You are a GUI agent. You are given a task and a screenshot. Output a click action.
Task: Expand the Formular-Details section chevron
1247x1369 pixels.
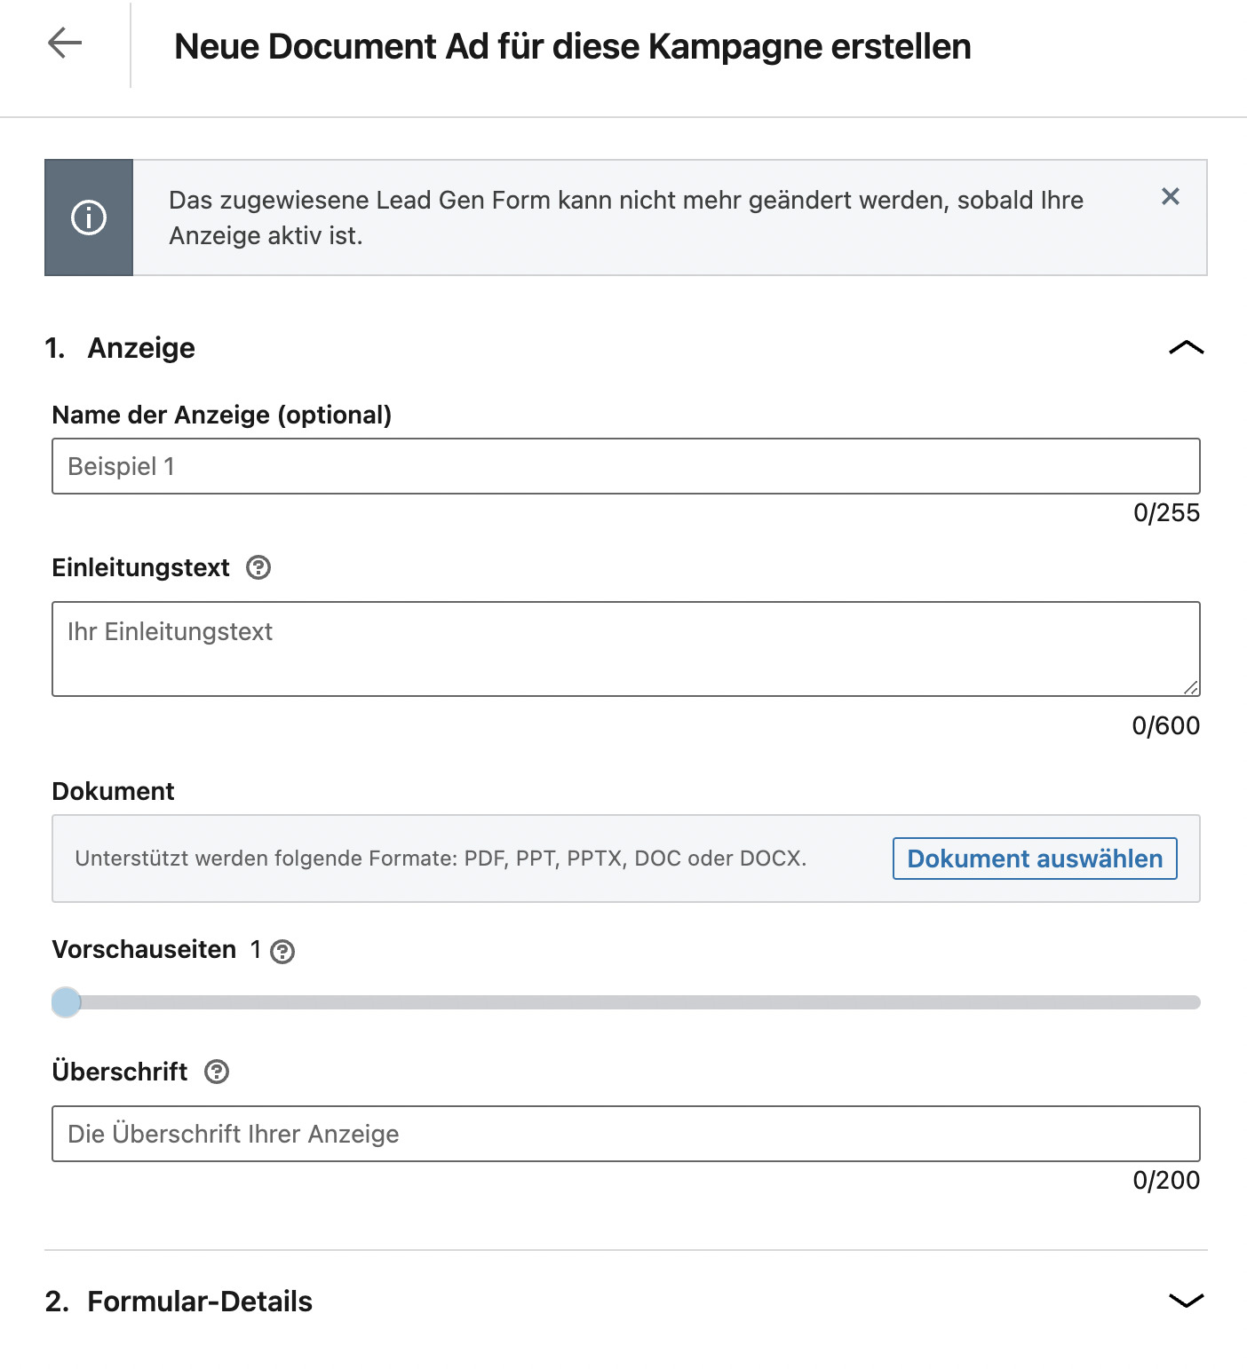(1187, 1301)
